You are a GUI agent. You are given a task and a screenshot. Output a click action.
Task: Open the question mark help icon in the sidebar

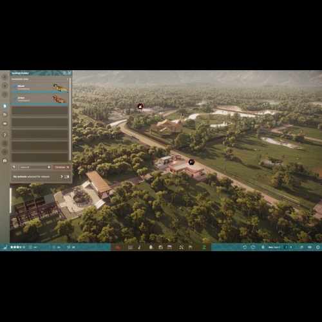[x=5, y=135]
